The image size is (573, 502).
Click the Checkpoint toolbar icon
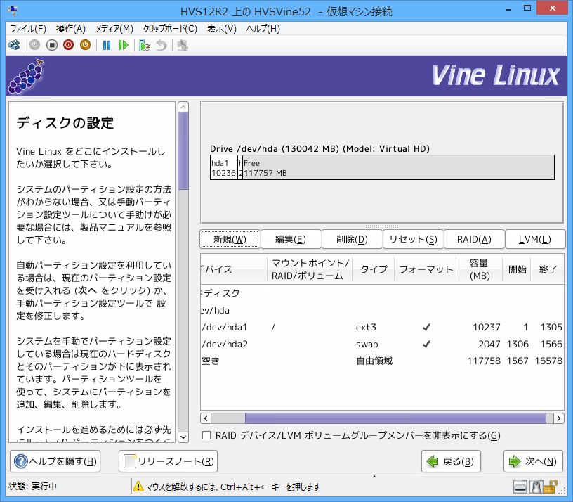point(145,45)
